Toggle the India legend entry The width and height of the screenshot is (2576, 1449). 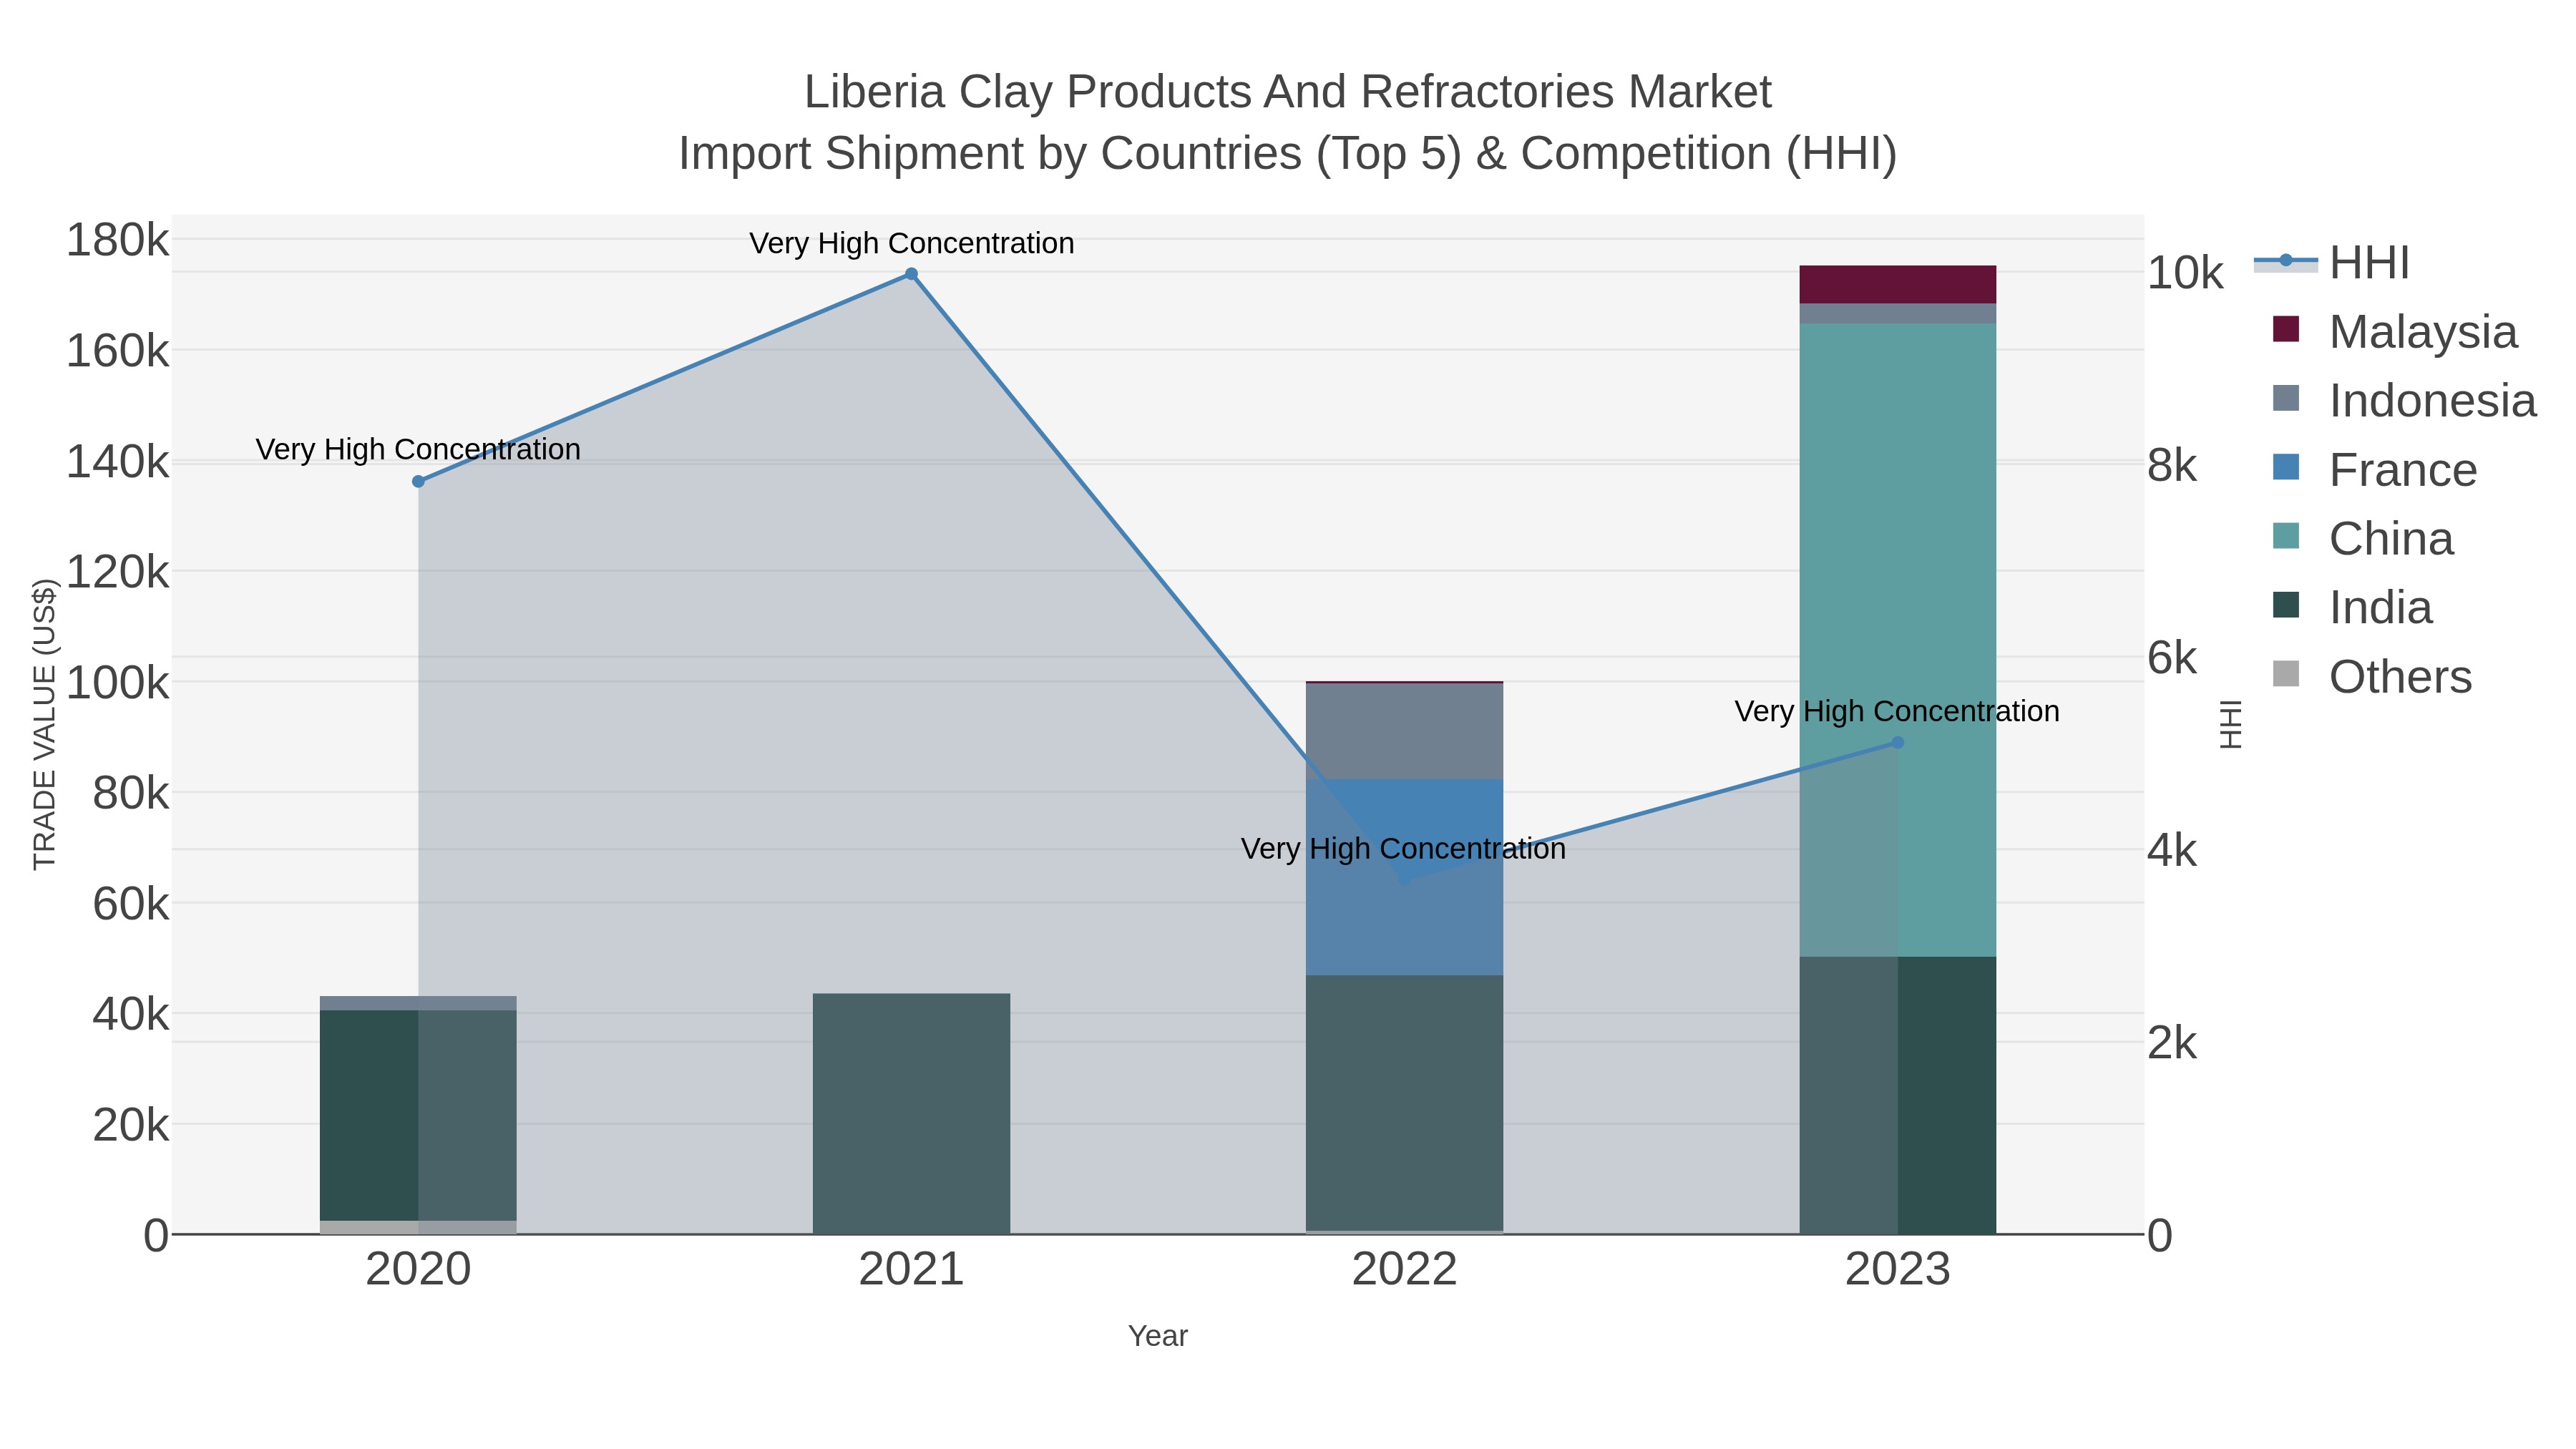pyautogui.click(x=2352, y=607)
